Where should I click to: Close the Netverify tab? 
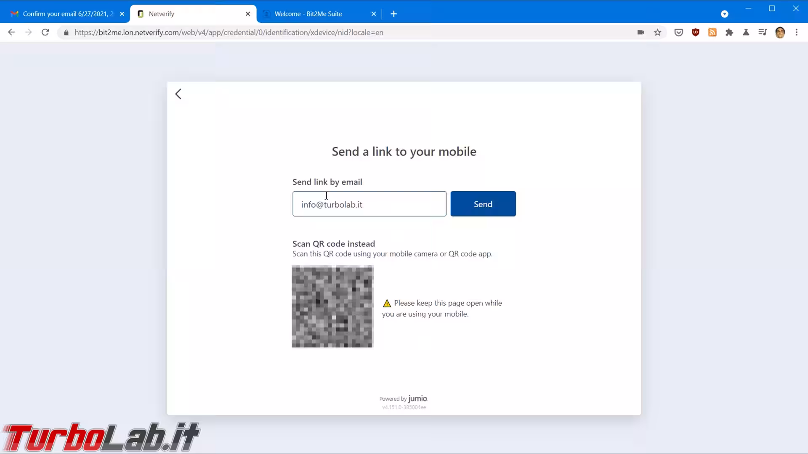coord(248,14)
